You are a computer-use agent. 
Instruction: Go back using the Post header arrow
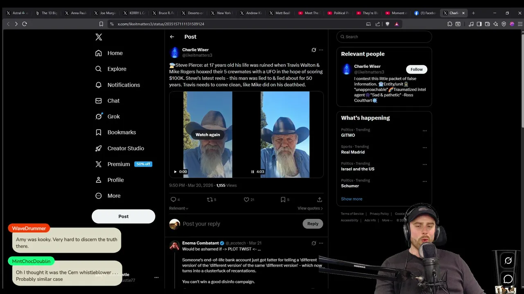[x=172, y=37]
